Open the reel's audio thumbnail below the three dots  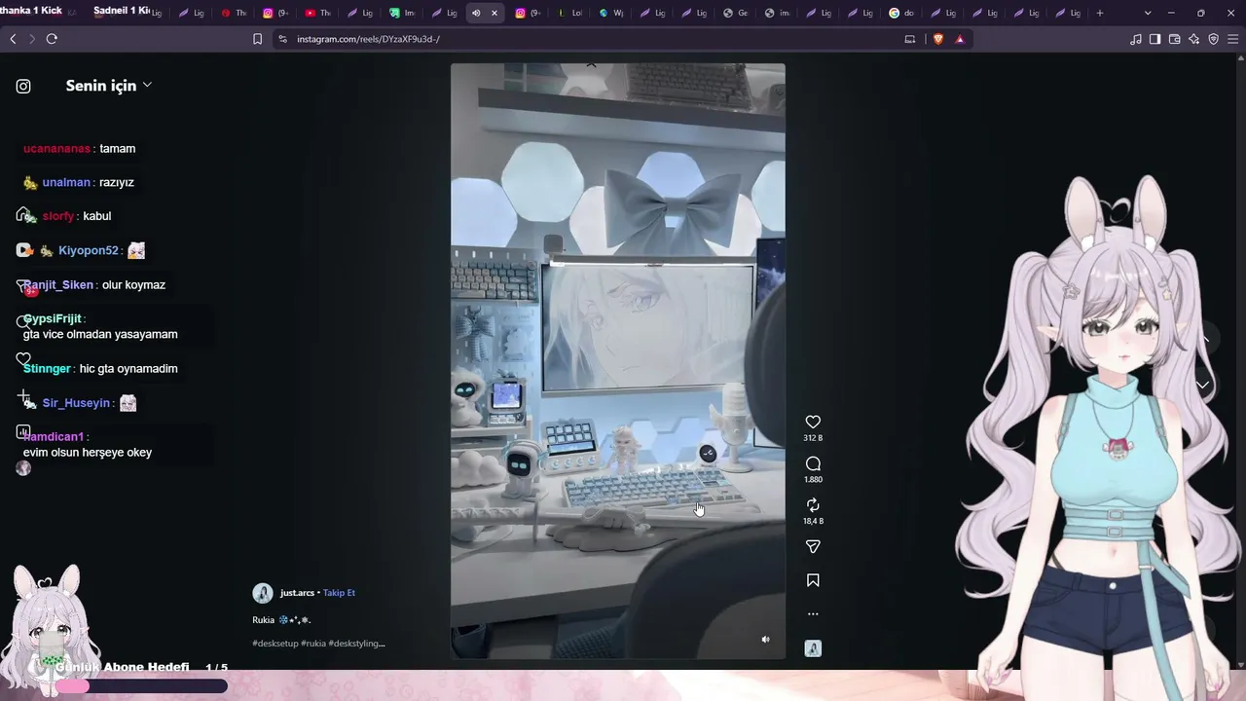pos(813,648)
